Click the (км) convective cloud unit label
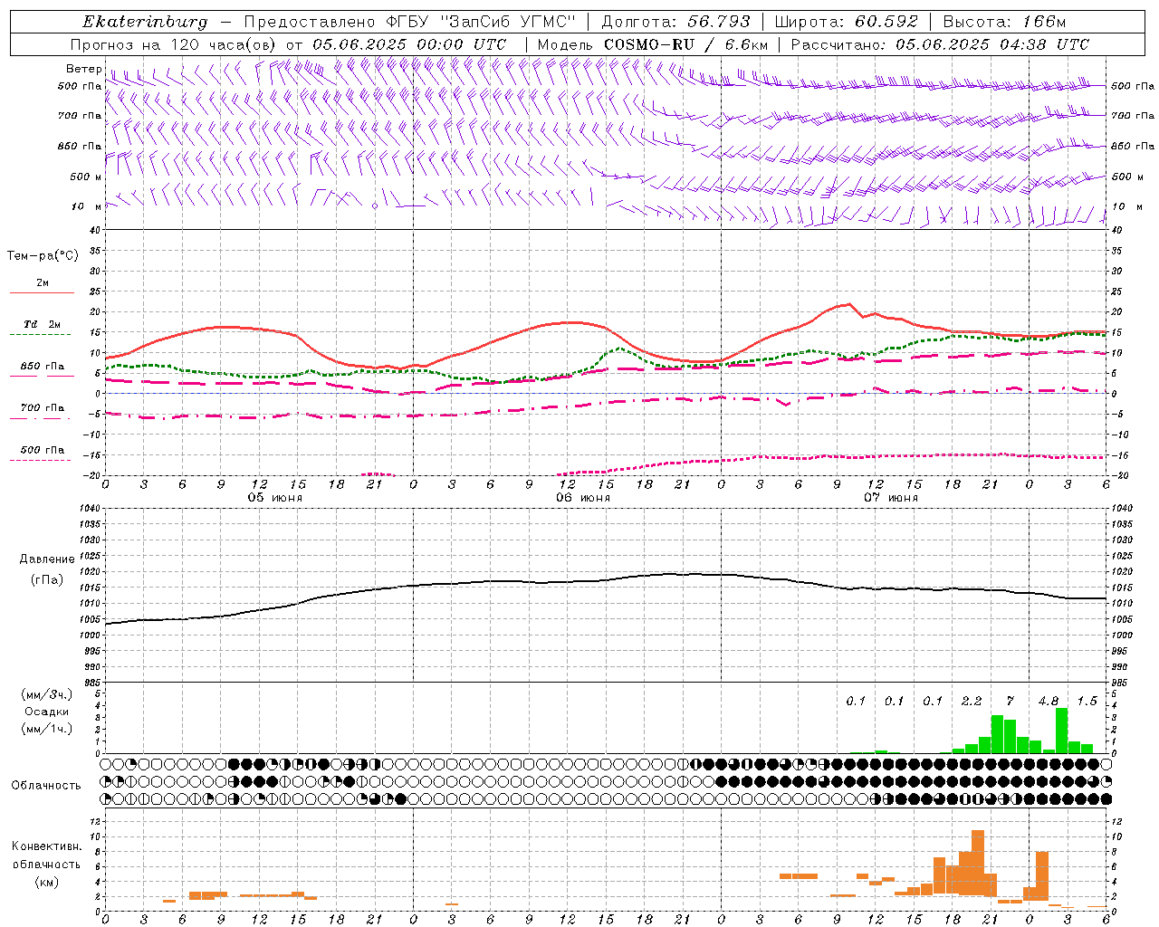Screen dimensions: 1159x927 click(x=46, y=882)
